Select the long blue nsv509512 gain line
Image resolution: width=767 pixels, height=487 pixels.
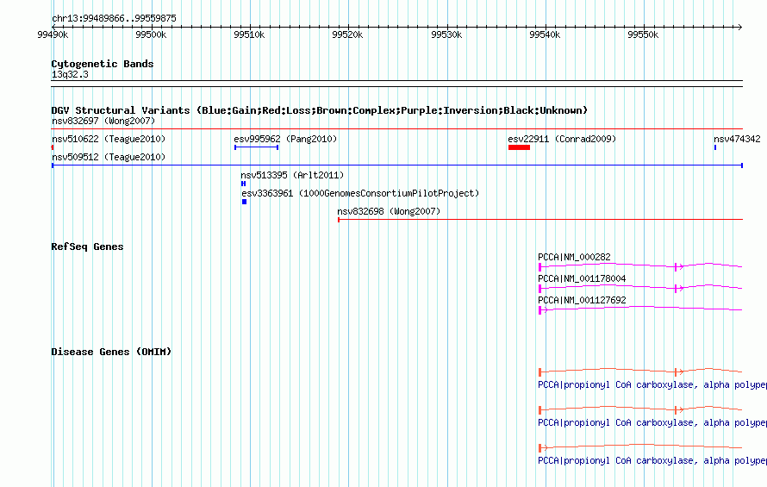click(397, 165)
